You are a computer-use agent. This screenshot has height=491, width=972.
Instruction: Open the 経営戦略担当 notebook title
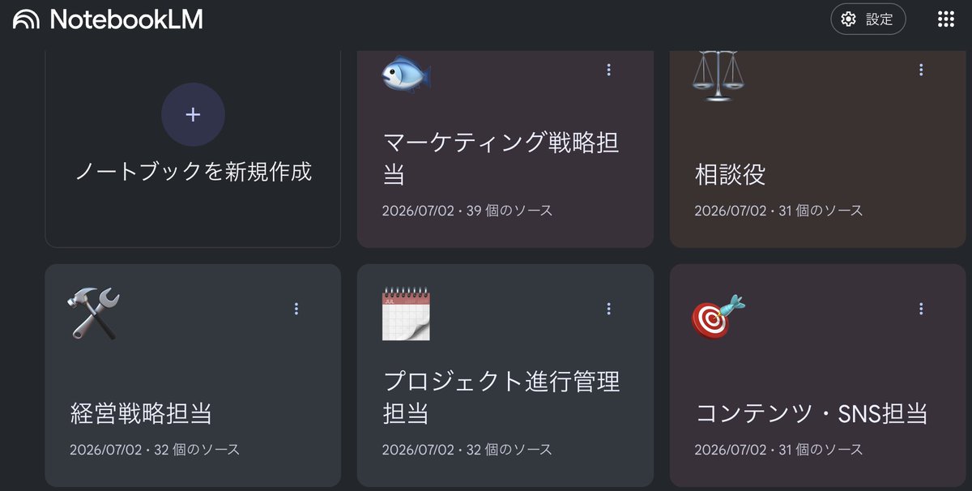[x=141, y=413]
